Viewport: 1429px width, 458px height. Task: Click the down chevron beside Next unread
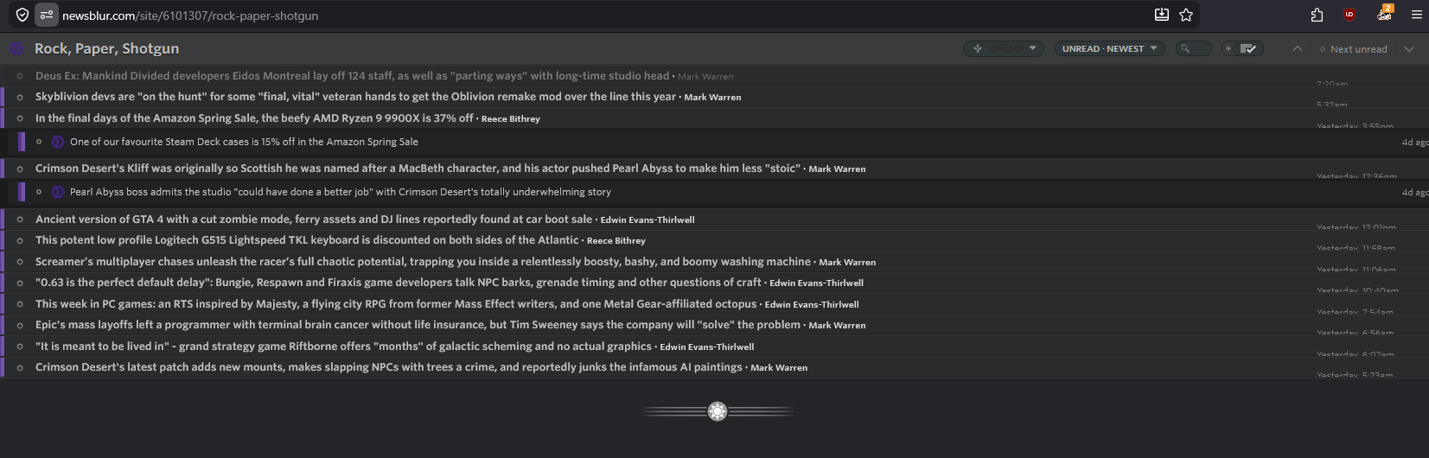click(1409, 48)
